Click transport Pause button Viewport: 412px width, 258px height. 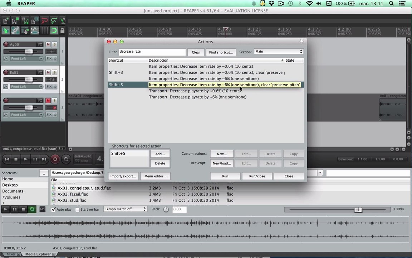pos(35,159)
